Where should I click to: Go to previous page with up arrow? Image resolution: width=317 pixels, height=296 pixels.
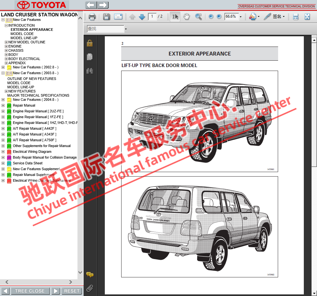pyautogui.click(x=132, y=17)
